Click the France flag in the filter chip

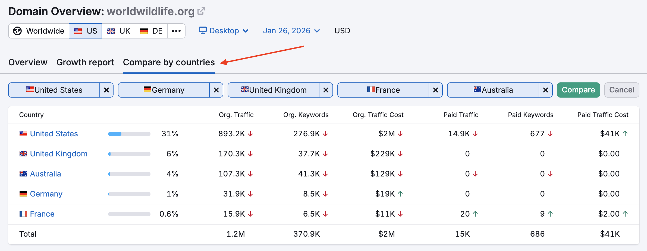click(x=370, y=90)
